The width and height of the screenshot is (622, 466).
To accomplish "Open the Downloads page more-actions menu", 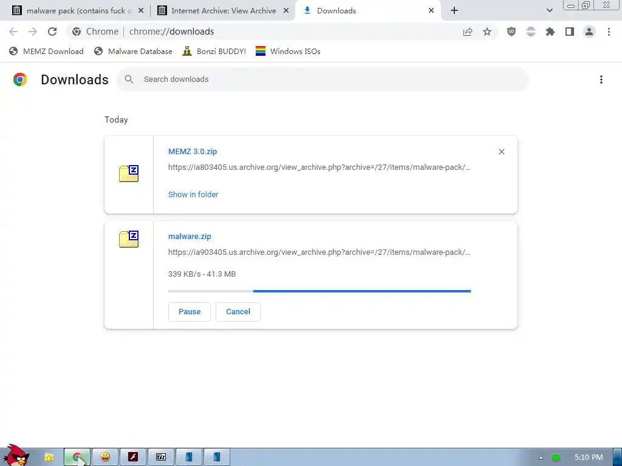I will click(x=601, y=79).
